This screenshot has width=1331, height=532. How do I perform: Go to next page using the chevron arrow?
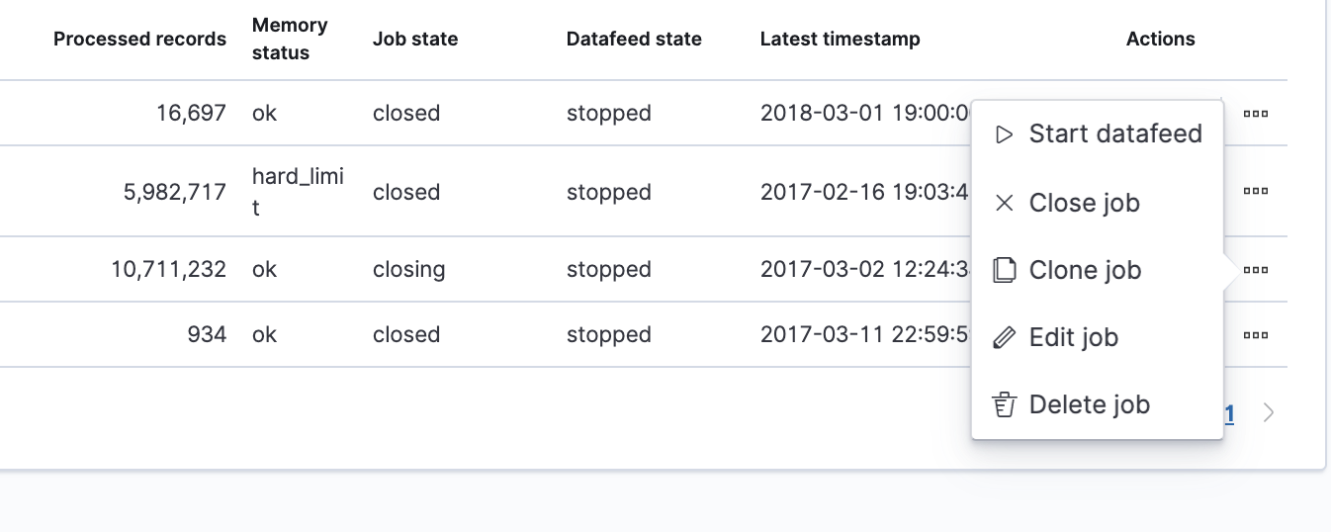point(1269,413)
